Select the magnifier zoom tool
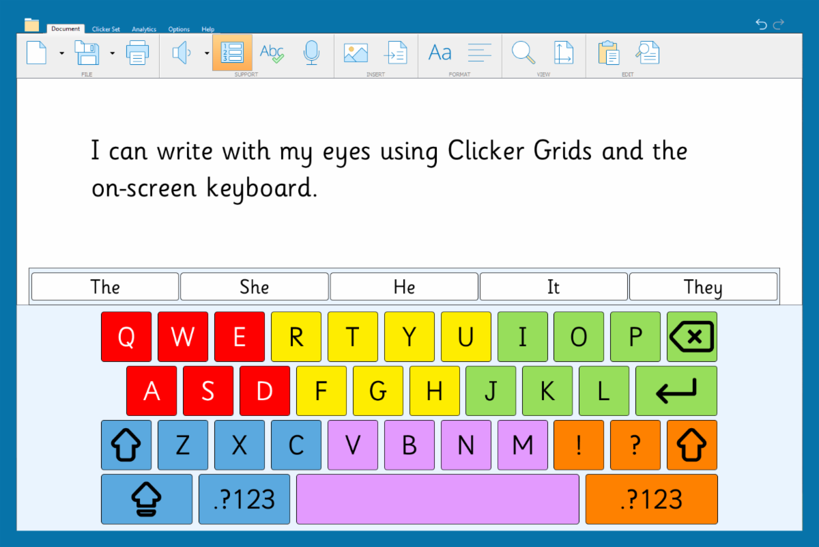 pyautogui.click(x=523, y=53)
